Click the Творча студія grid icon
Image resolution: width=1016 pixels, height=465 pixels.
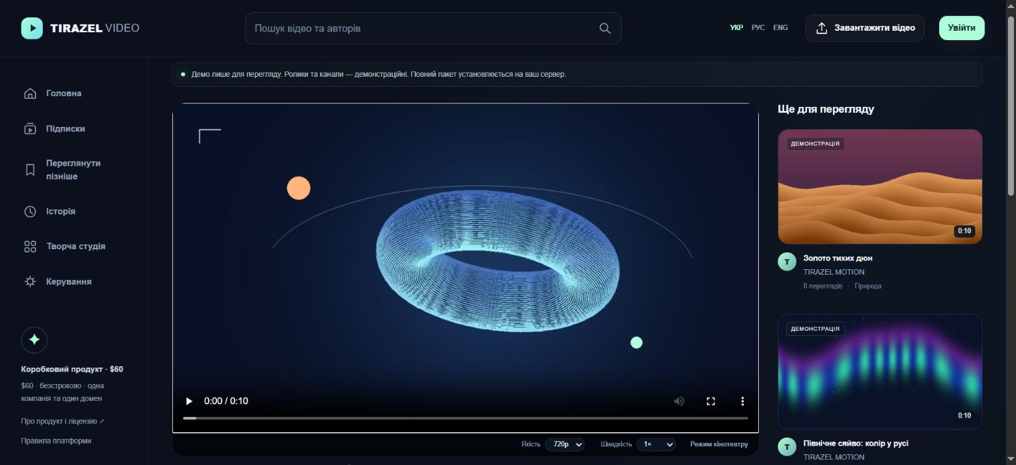[30, 247]
